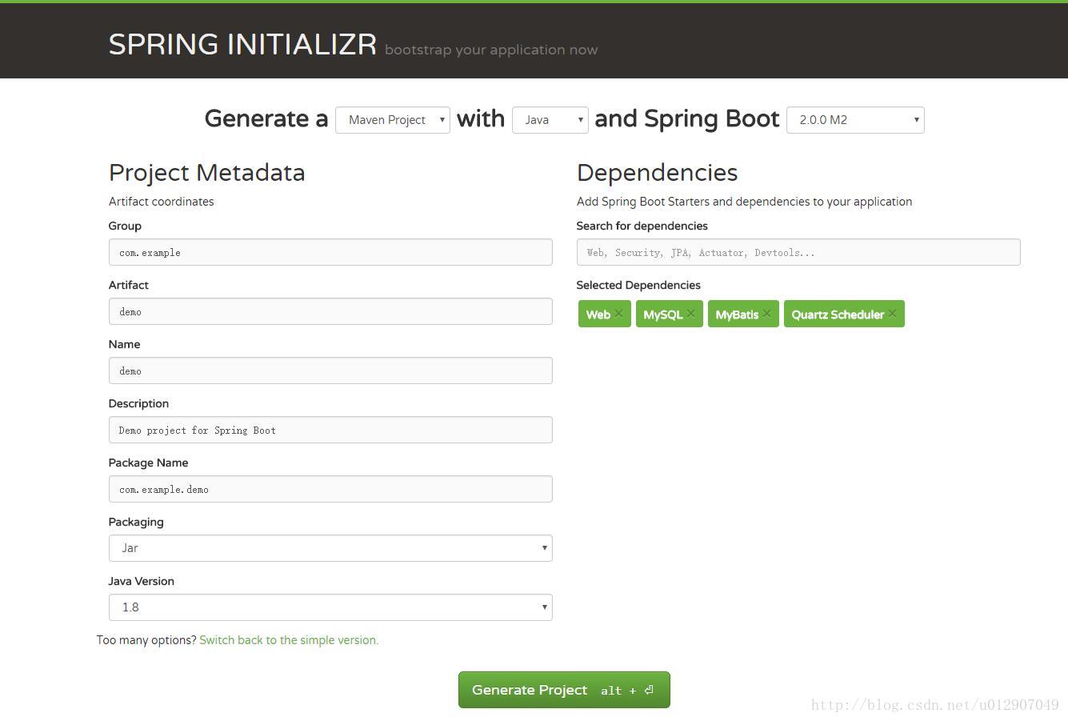Click the Selected Dependencies label
The image size is (1068, 721).
[638, 285]
